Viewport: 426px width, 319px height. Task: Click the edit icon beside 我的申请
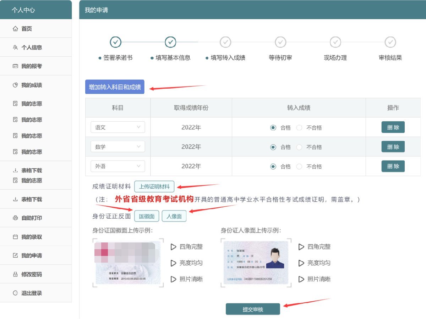pyautogui.click(x=15, y=256)
